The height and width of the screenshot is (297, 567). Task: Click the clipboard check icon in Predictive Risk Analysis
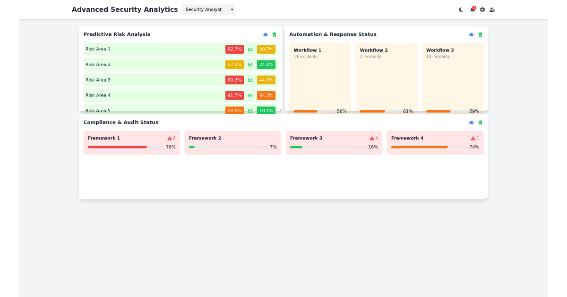tap(275, 34)
